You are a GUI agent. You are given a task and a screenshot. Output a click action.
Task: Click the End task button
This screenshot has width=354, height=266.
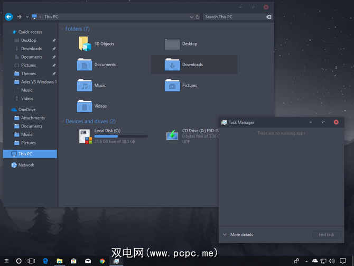[326, 235]
